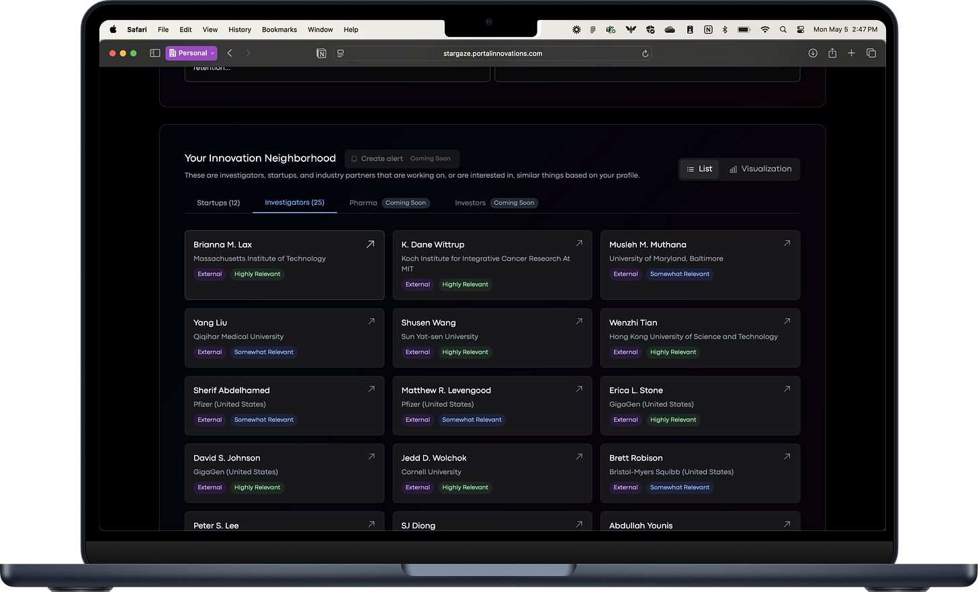Open the Bookmarks menu

(279, 30)
